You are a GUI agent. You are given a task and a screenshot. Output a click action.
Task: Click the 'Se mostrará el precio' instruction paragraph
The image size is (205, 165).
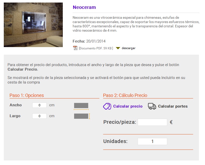point(96,80)
